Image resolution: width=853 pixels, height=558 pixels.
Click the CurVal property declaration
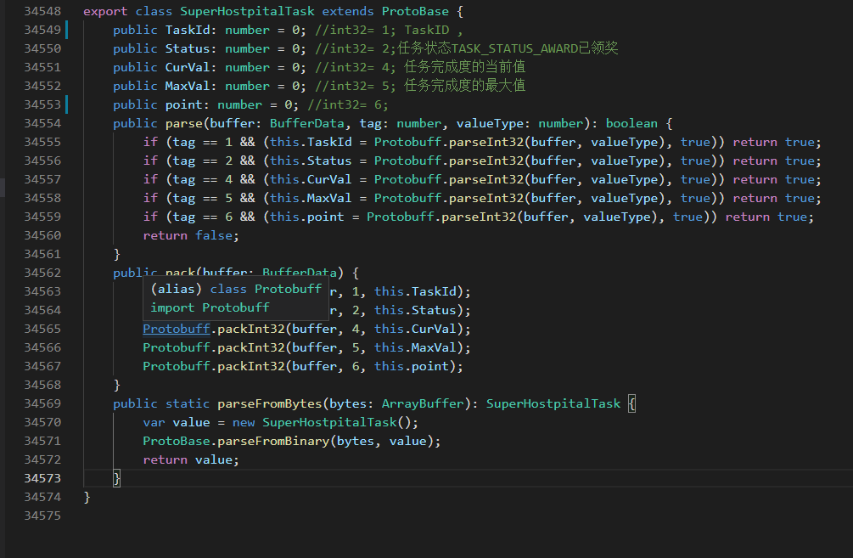187,67
